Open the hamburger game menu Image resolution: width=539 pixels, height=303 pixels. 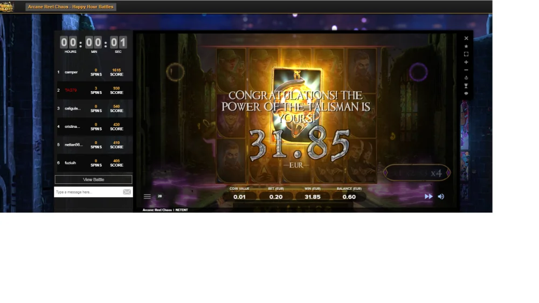pos(147,196)
